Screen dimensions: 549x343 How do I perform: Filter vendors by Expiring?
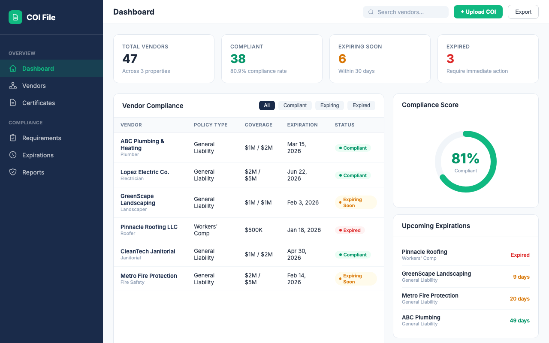[x=329, y=105]
